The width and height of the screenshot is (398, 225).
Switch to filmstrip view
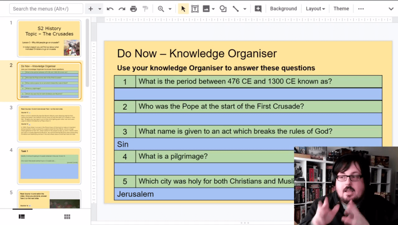pyautogui.click(x=22, y=216)
